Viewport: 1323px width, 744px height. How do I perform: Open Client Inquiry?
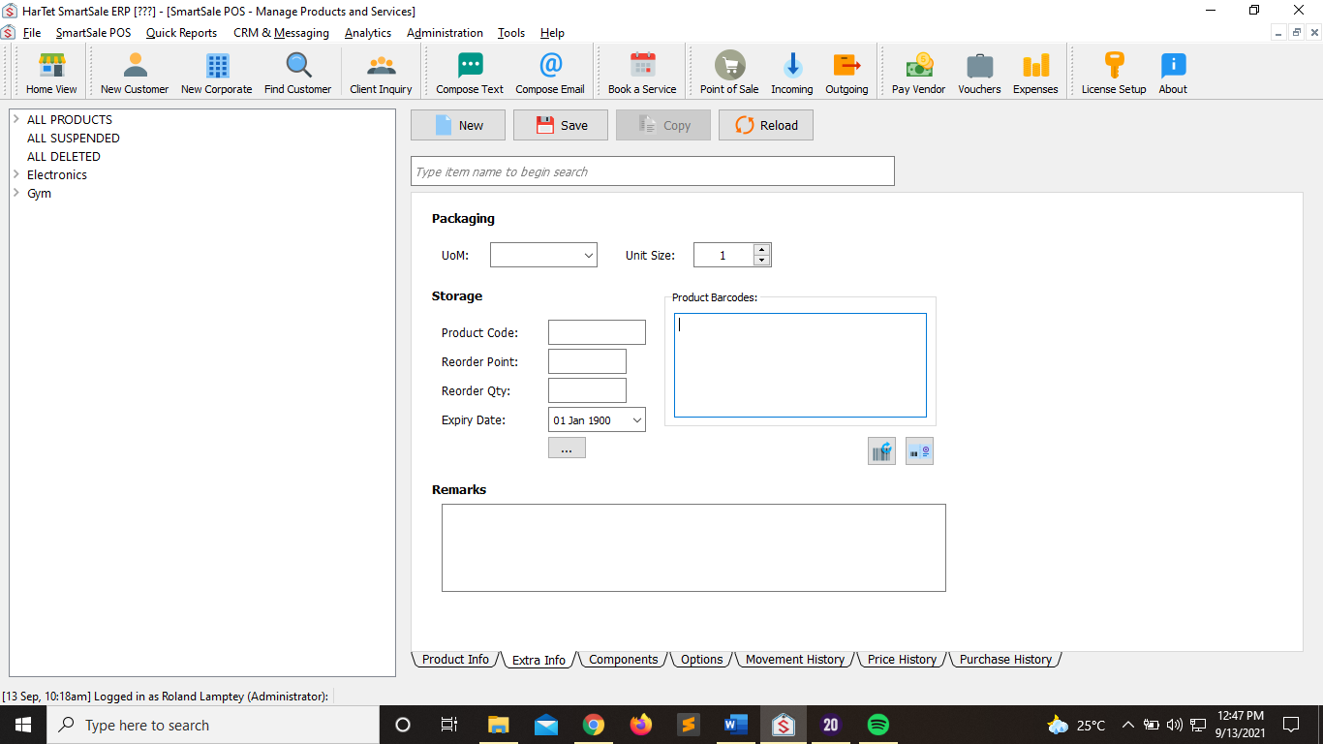tap(381, 73)
